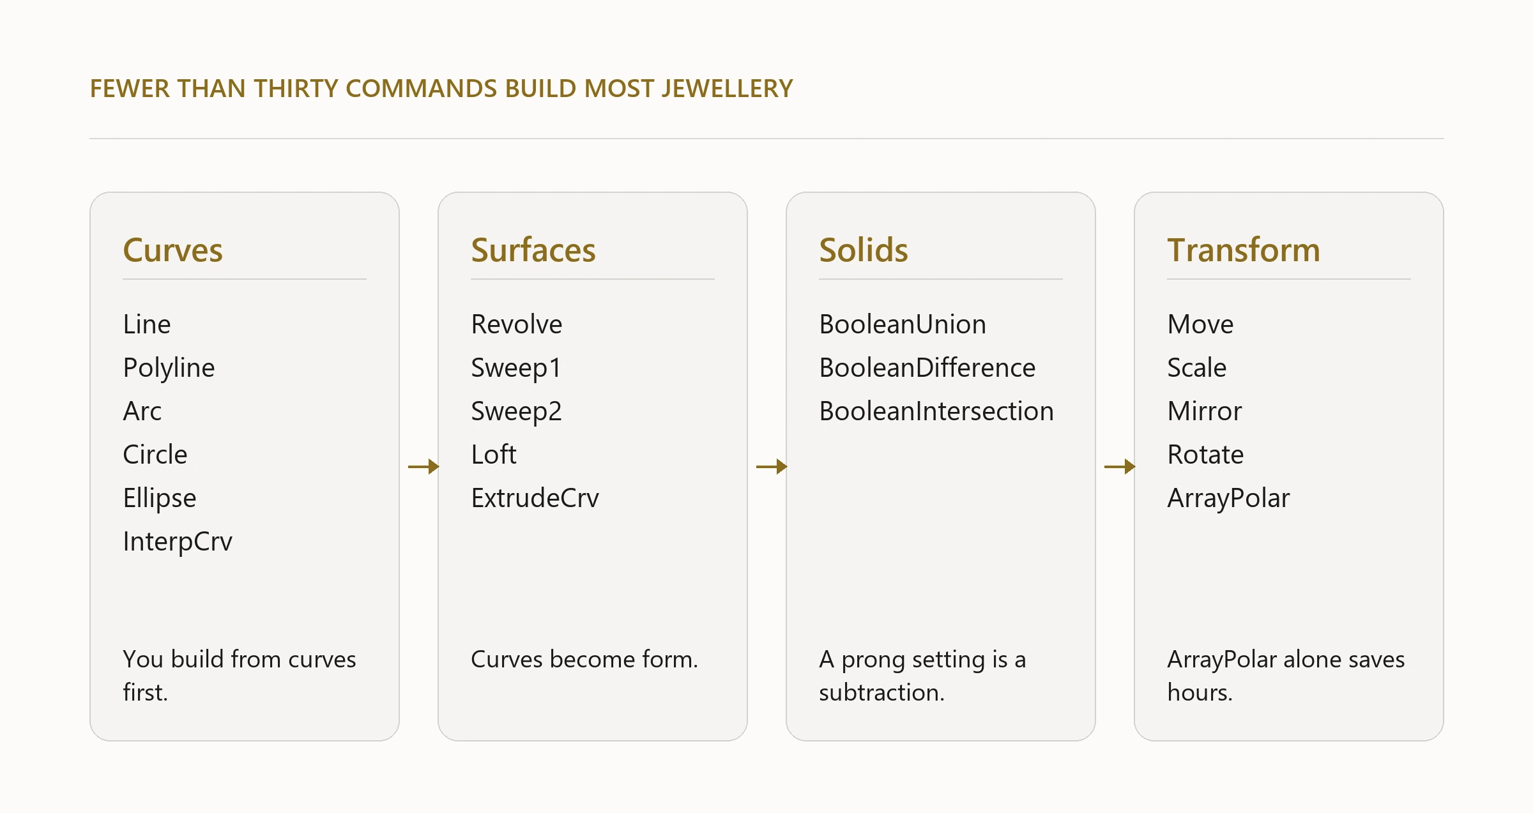
Task: Click the arrow between Surfaces and Solids
Action: pyautogui.click(x=772, y=467)
